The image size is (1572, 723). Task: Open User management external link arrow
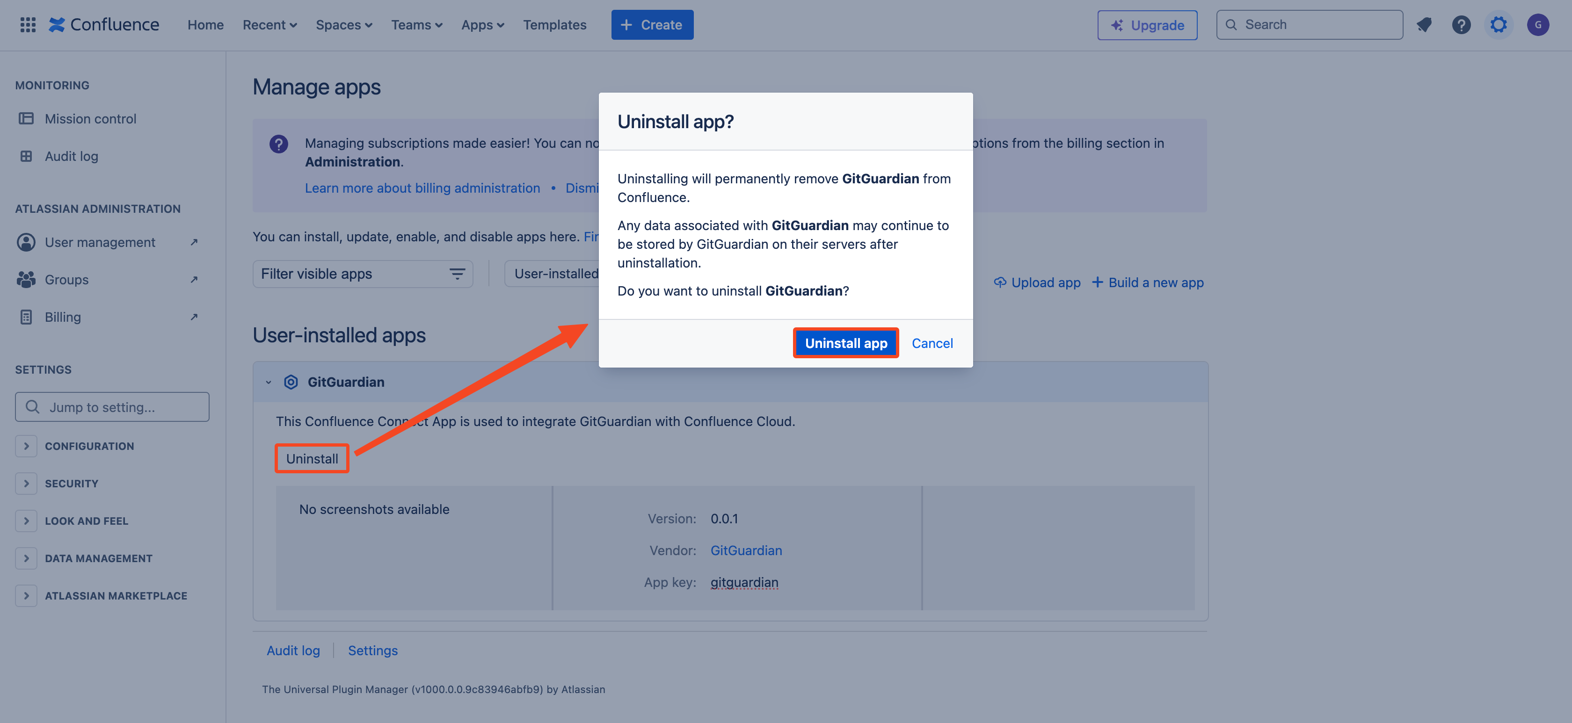194,242
